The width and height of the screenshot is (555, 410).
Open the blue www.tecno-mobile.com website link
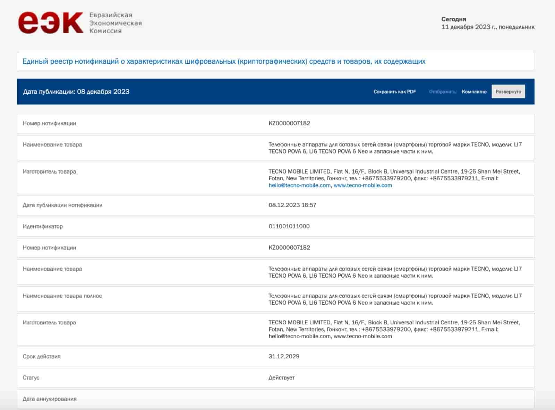[363, 185]
